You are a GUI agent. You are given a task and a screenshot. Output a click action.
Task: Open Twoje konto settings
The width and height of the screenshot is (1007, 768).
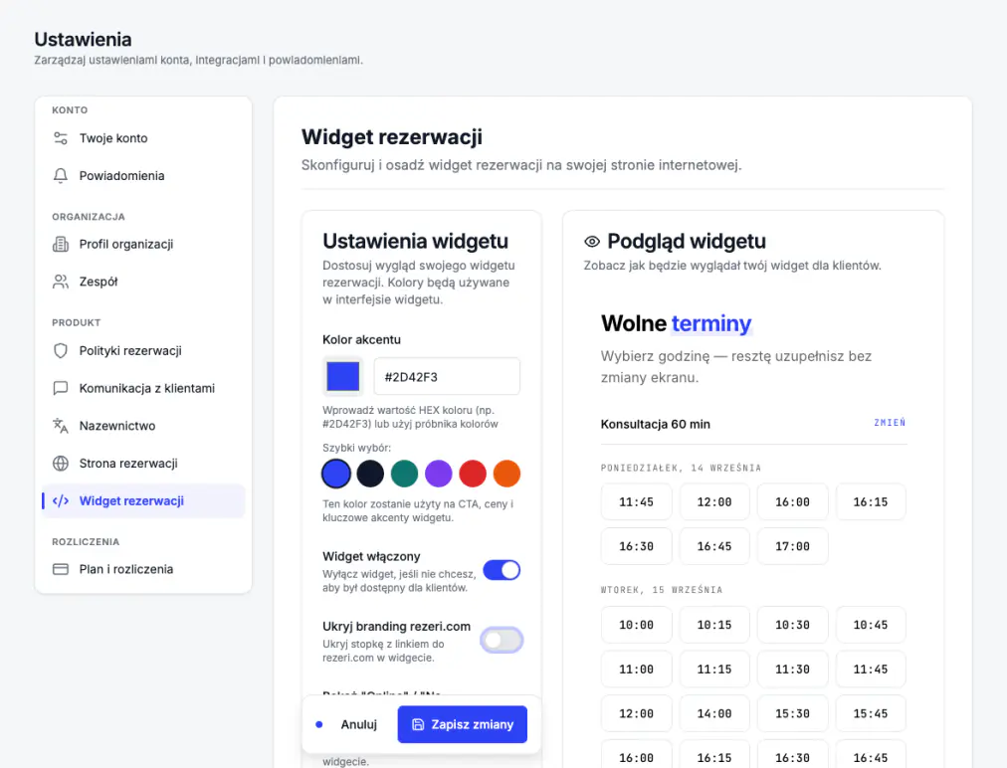pos(143,138)
